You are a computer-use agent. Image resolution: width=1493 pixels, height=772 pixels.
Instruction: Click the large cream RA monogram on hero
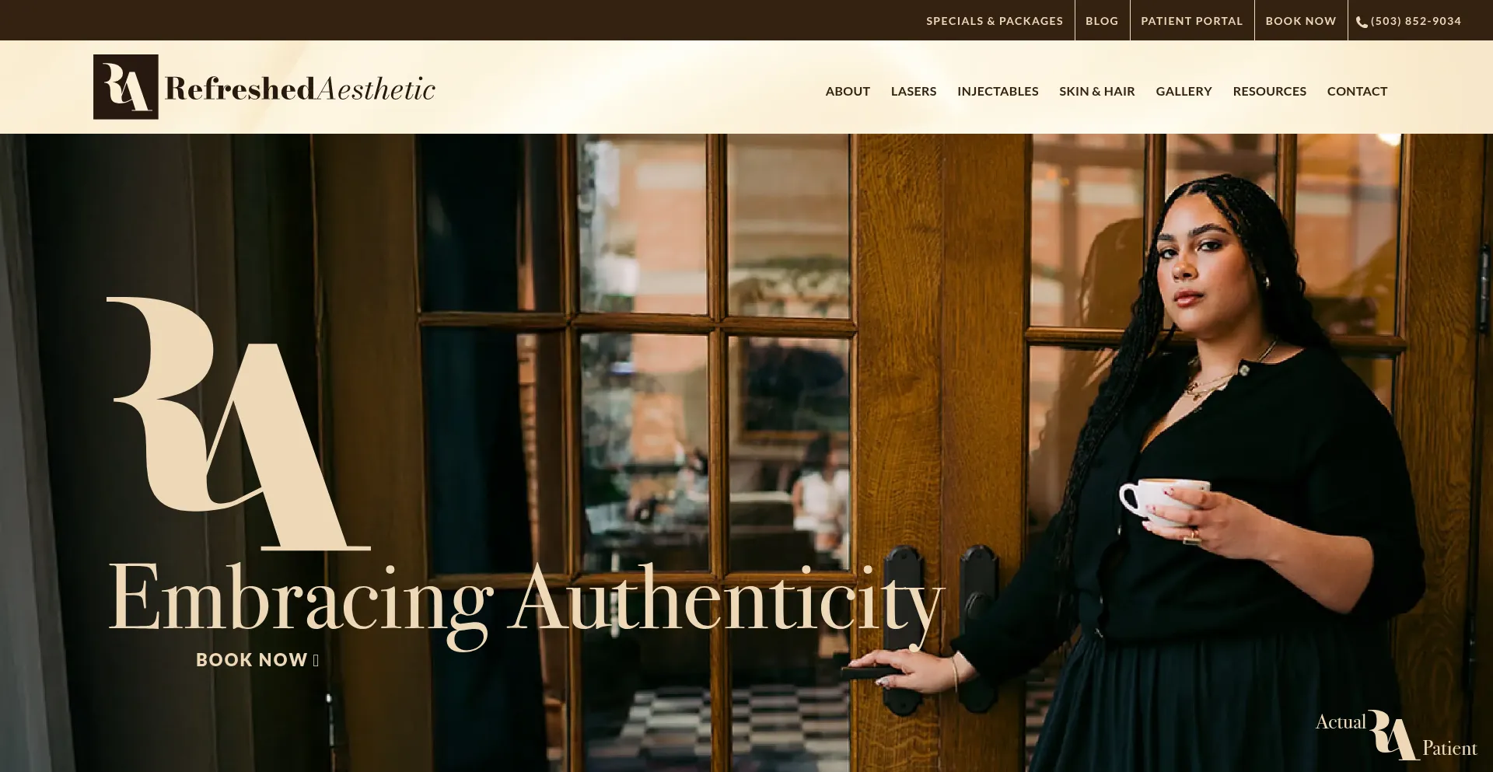(239, 424)
